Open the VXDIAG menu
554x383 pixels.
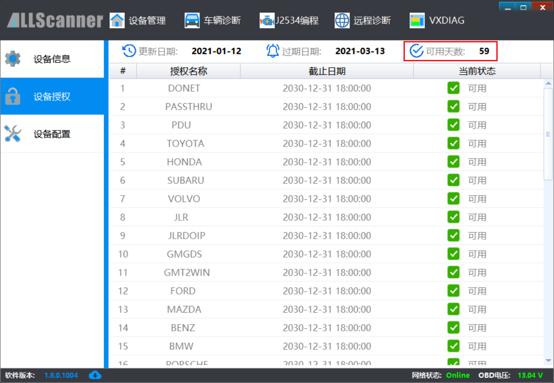point(437,20)
